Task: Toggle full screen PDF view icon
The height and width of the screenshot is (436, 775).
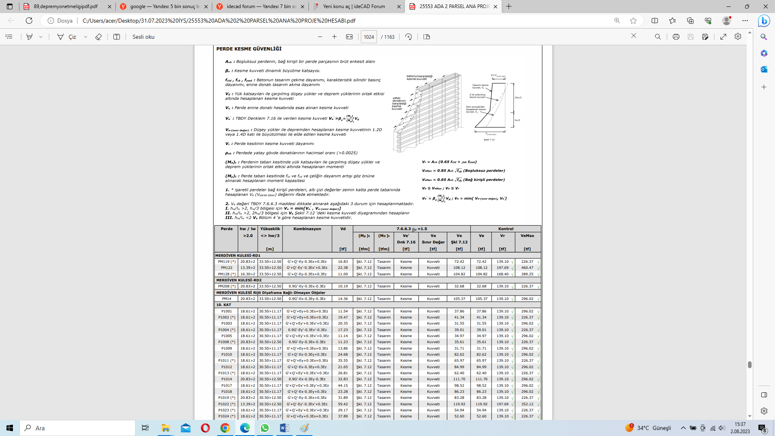Action: click(723, 37)
